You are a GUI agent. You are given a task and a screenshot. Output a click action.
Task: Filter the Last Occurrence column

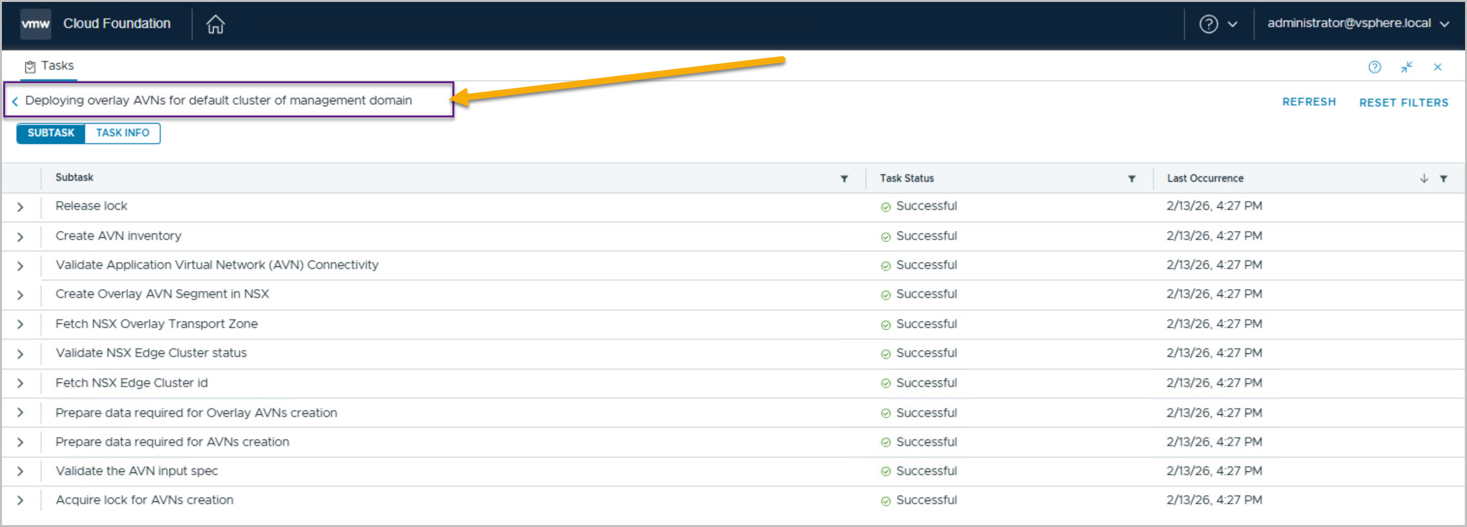coord(1444,179)
